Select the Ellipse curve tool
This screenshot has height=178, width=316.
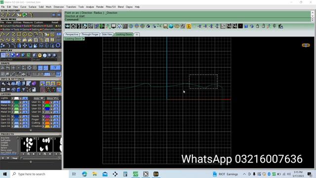pyautogui.click(x=30, y=34)
